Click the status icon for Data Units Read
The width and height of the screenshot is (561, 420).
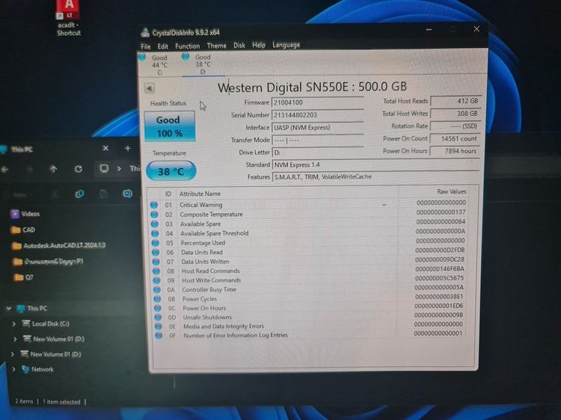[156, 253]
